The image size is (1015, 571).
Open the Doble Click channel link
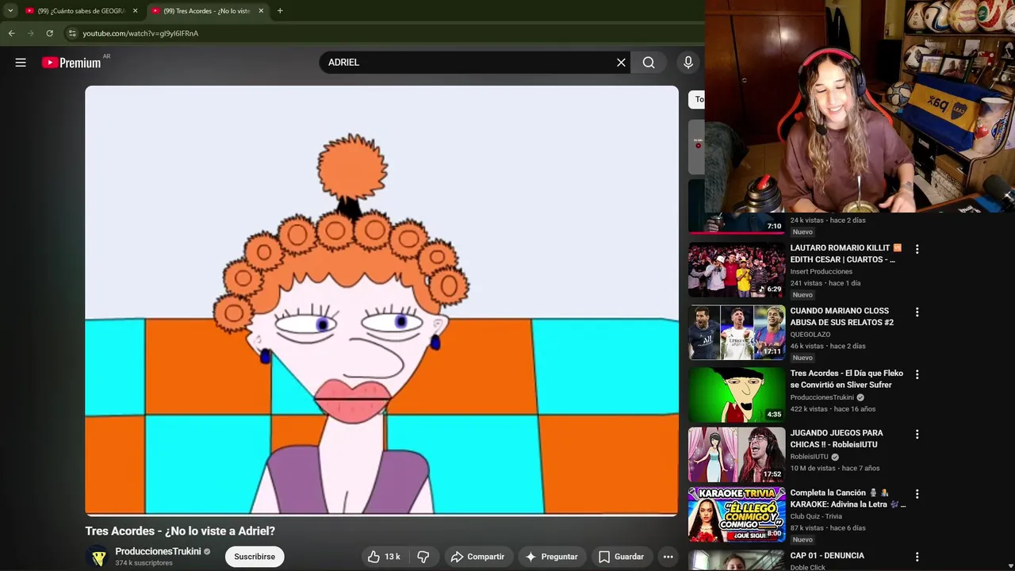(807, 568)
